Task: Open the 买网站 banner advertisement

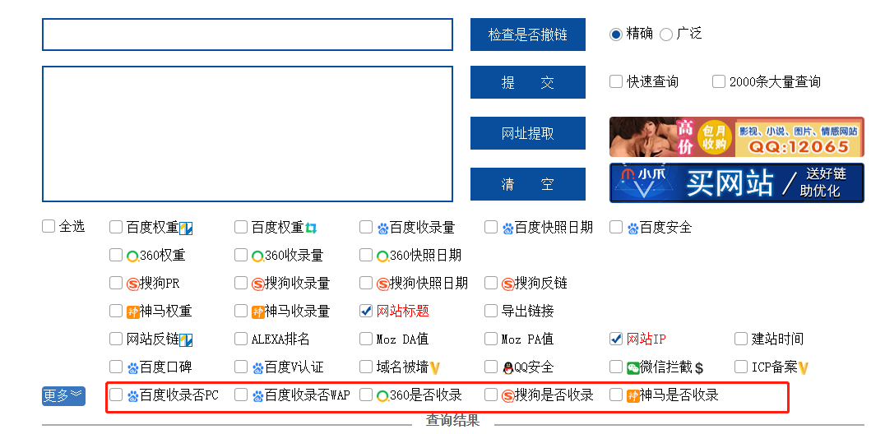Action: 736,182
